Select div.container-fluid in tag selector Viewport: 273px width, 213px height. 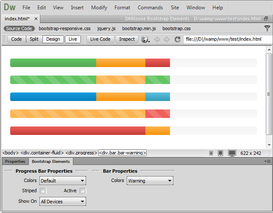[42, 153]
